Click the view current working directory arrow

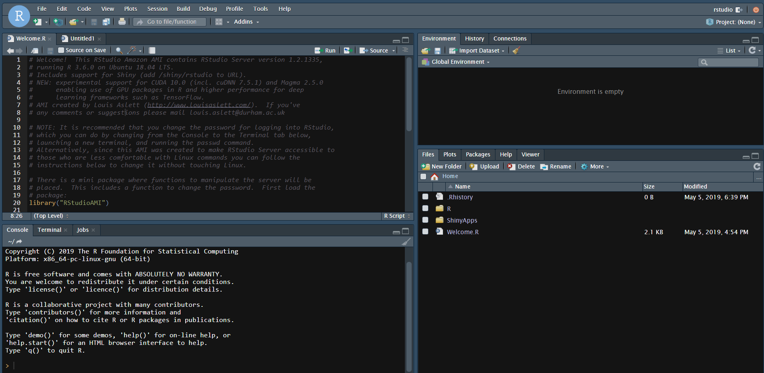pos(19,241)
